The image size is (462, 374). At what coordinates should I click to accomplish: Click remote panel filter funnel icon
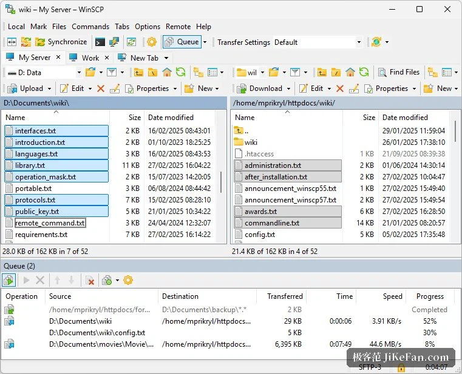click(295, 72)
